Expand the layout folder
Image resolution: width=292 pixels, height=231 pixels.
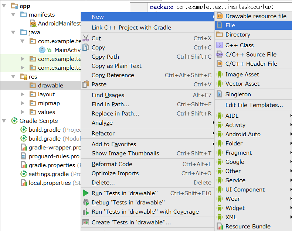[x=23, y=94]
